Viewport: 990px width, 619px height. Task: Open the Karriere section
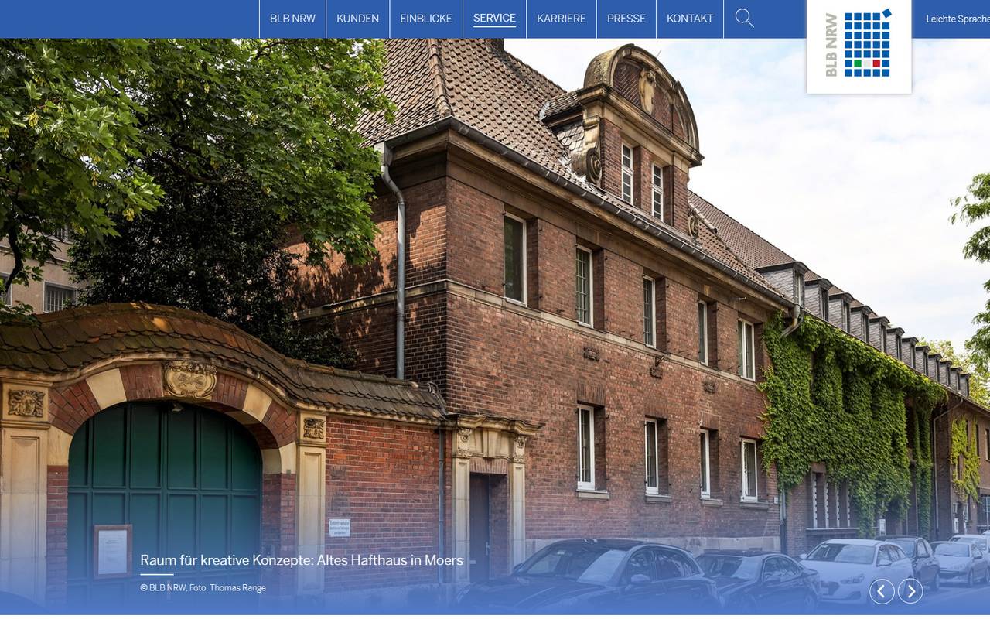click(x=561, y=19)
